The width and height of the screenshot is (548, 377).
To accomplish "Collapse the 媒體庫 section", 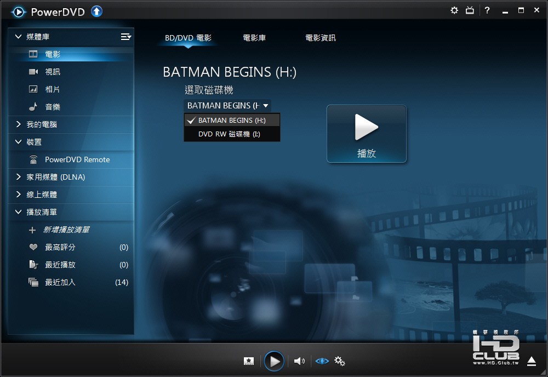I will click(x=19, y=36).
